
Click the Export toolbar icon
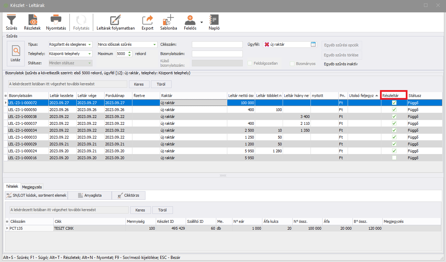click(x=148, y=22)
